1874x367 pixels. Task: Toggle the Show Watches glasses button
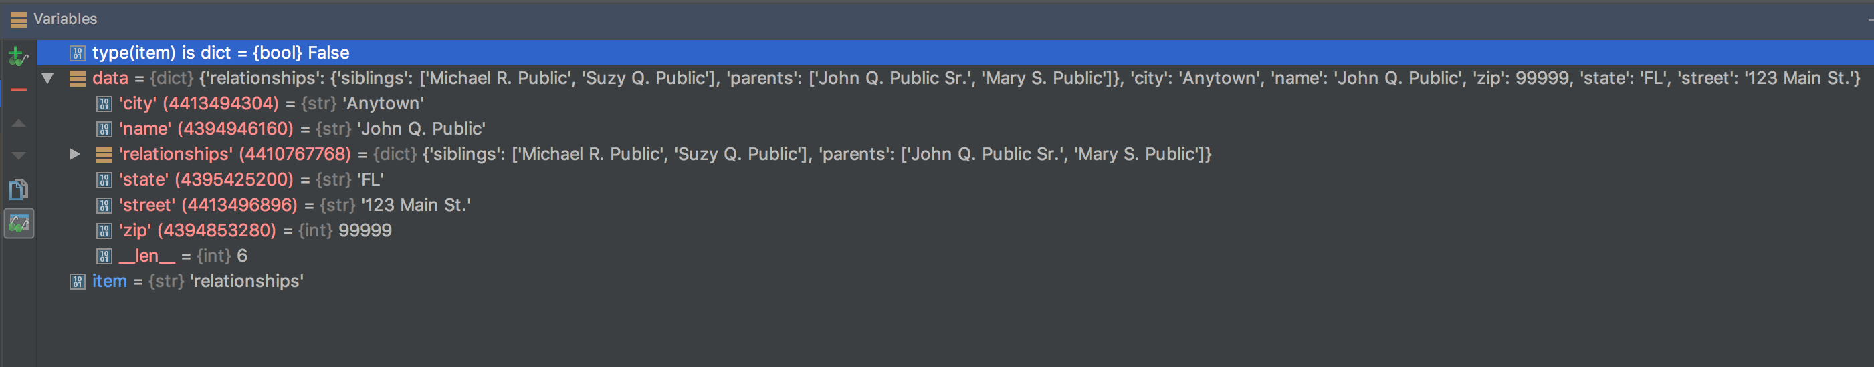[19, 224]
